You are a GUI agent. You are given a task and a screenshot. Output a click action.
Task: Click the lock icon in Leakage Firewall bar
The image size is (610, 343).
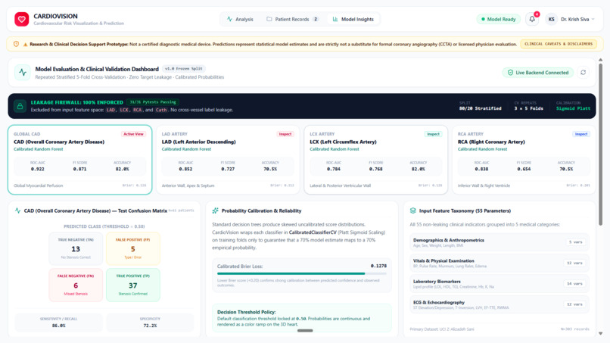[x=20, y=106]
